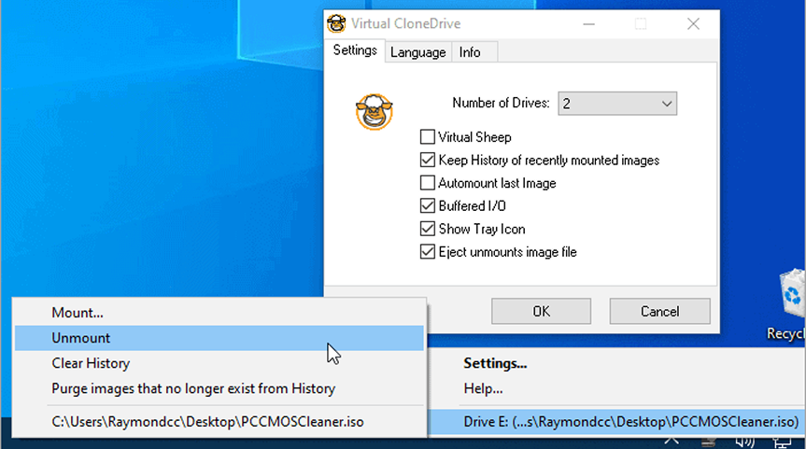This screenshot has width=806, height=449.
Task: Select the Settings tab
Action: 355,50
